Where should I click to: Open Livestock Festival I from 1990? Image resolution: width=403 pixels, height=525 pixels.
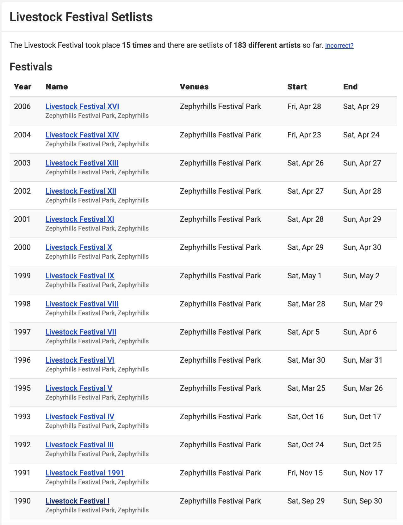coord(77,501)
